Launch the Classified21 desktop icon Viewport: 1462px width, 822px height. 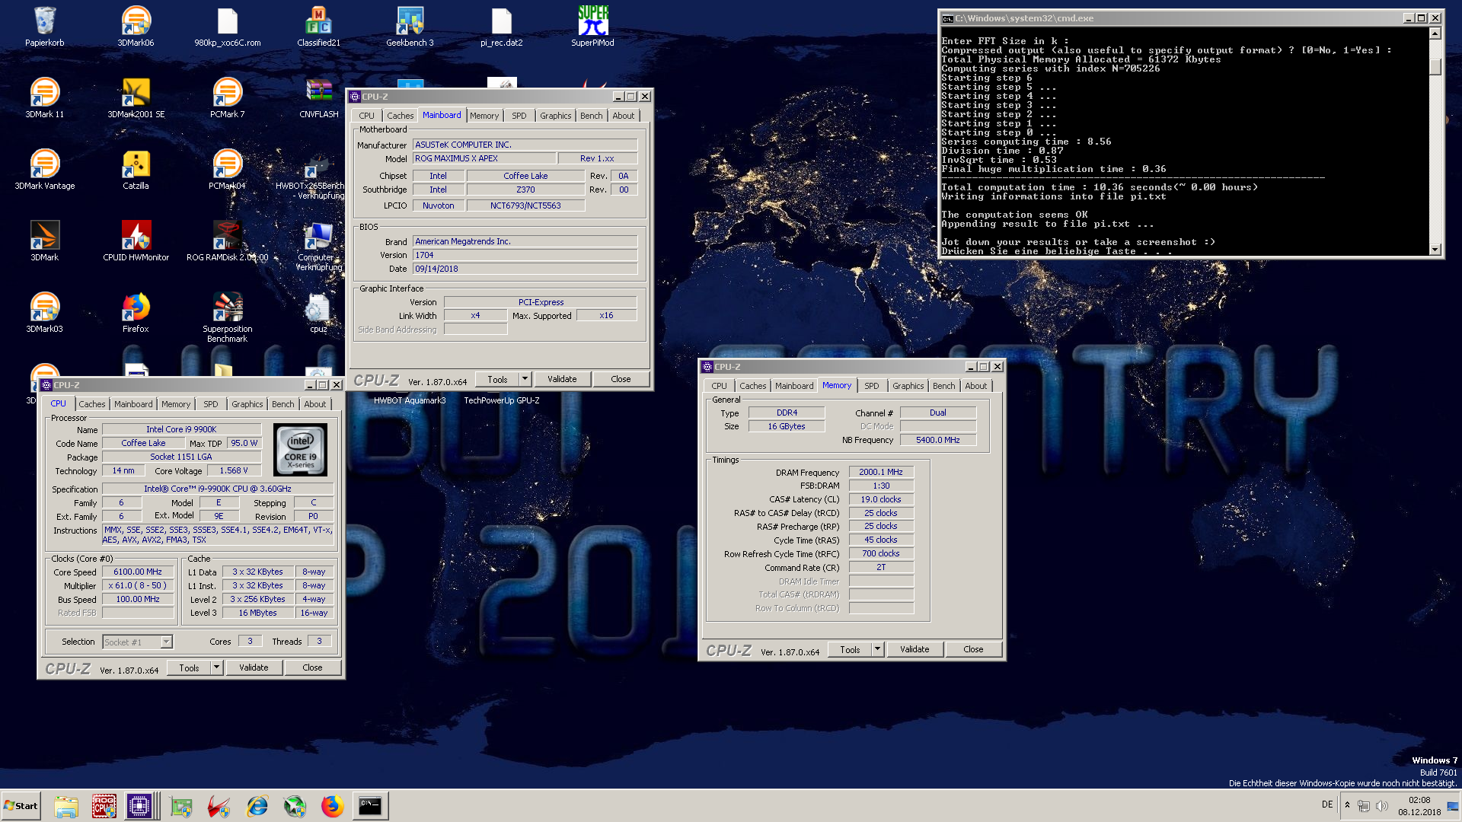318,27
